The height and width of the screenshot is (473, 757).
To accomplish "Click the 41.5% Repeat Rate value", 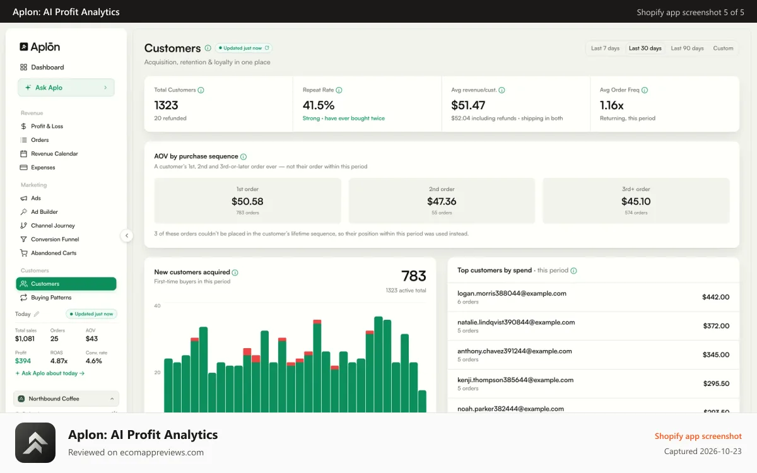I will [319, 105].
